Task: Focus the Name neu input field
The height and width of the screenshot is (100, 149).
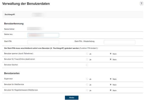Action: (x=43, y=35)
